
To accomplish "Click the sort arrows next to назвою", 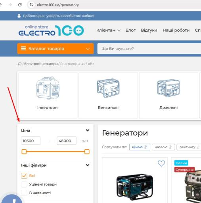I will click(170, 147).
